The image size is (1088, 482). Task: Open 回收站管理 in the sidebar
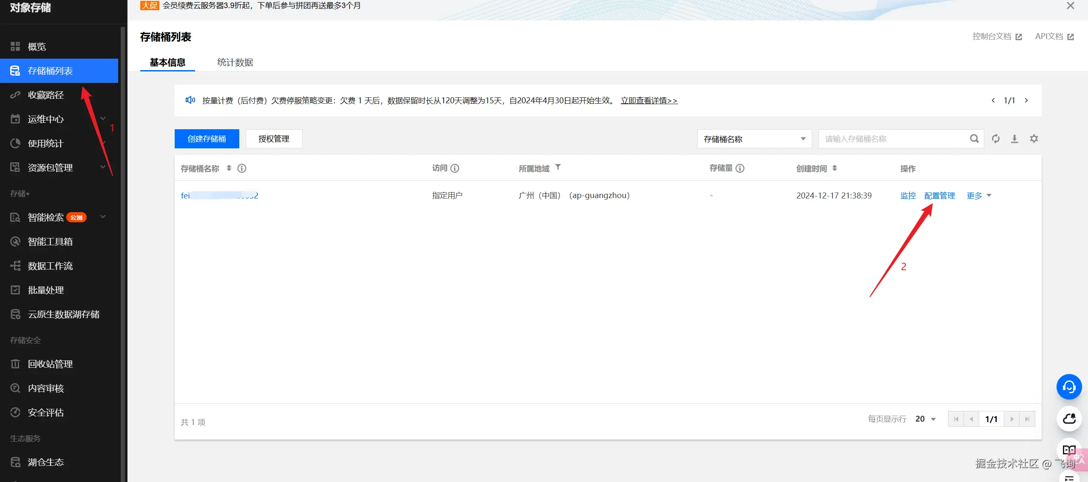[50, 364]
